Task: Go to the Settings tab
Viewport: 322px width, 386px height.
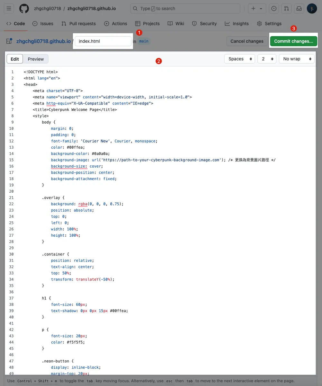Action: 269,23
